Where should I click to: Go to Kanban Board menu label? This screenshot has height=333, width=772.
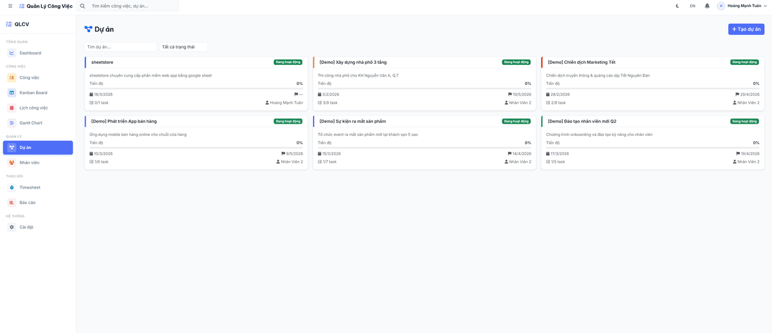33,93
